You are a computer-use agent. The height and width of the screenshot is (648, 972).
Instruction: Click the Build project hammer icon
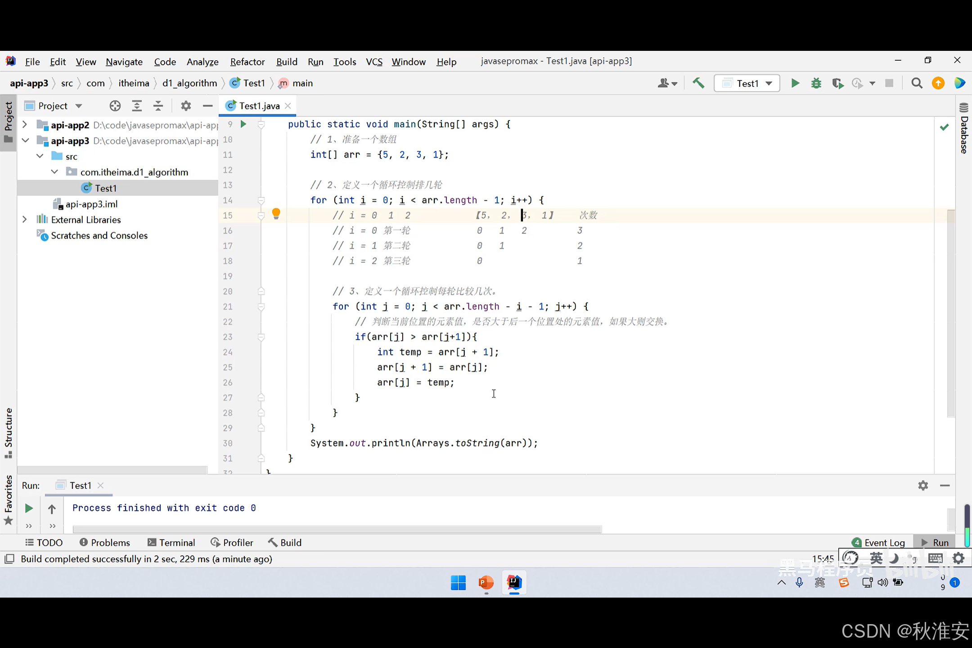pyautogui.click(x=698, y=83)
